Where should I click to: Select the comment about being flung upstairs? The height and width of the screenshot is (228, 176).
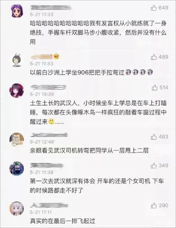pyautogui.click(x=89, y=151)
